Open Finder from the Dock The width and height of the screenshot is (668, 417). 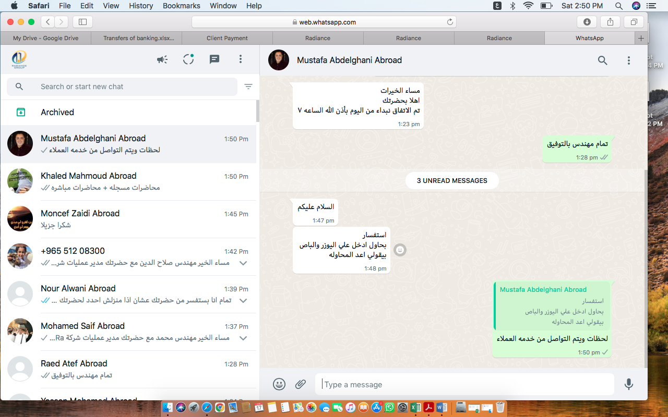click(168, 408)
